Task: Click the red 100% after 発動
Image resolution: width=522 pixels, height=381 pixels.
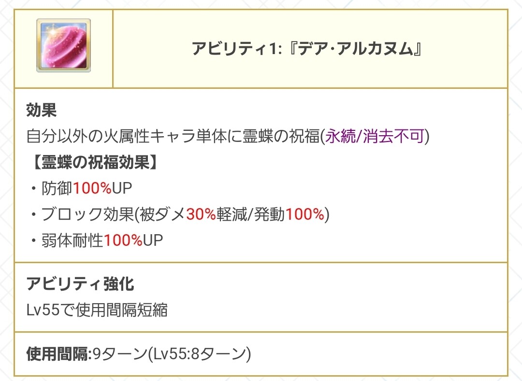Action: point(304,214)
